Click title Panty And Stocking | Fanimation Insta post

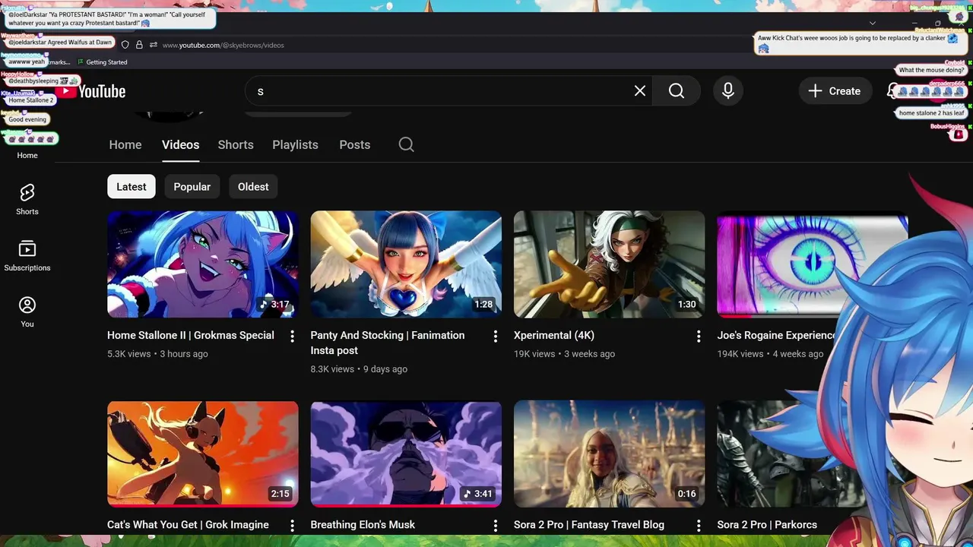click(388, 343)
